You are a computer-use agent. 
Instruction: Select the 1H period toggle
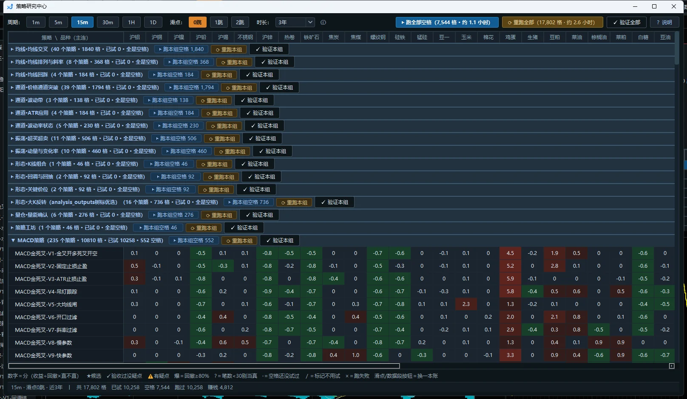131,22
